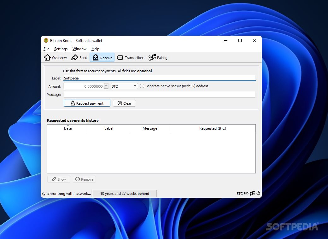Click 'Synchronizing with network...' status text
The image size is (328, 239).
coord(66,194)
